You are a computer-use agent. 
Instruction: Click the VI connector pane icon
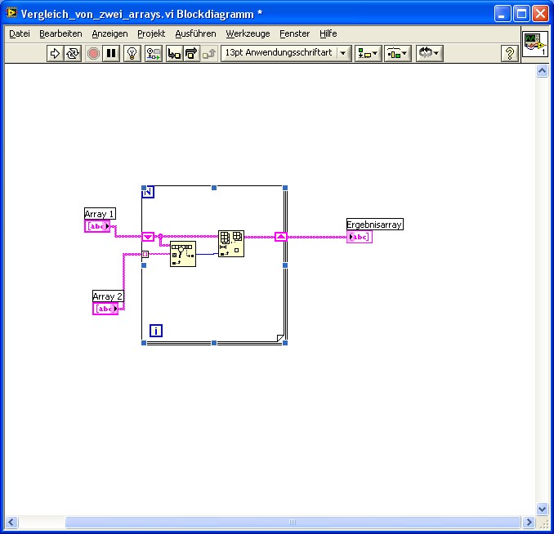coord(535,44)
